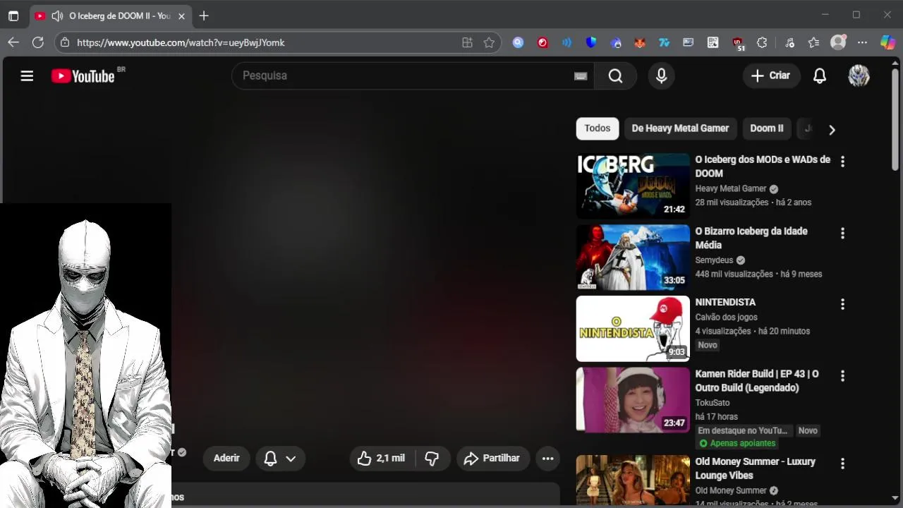Open the Kamen Rider Build EP 43 thumbnail
The height and width of the screenshot is (508, 903).
pos(633,400)
